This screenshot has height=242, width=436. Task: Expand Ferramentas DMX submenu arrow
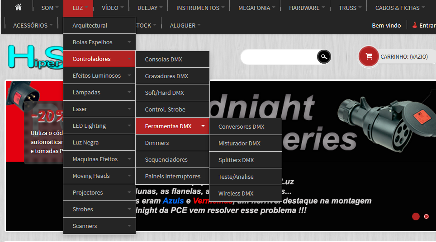coord(203,126)
